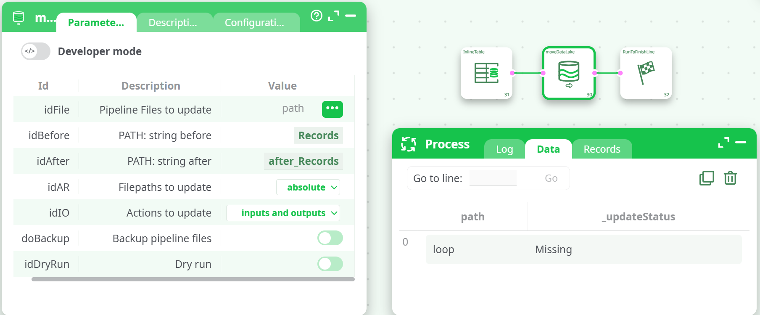Toggle Developer mode switch

36,51
